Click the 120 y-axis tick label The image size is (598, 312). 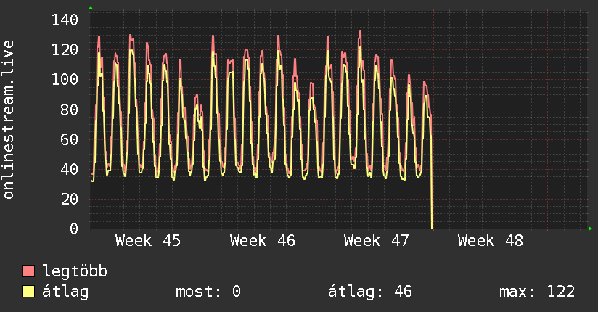(x=65, y=49)
